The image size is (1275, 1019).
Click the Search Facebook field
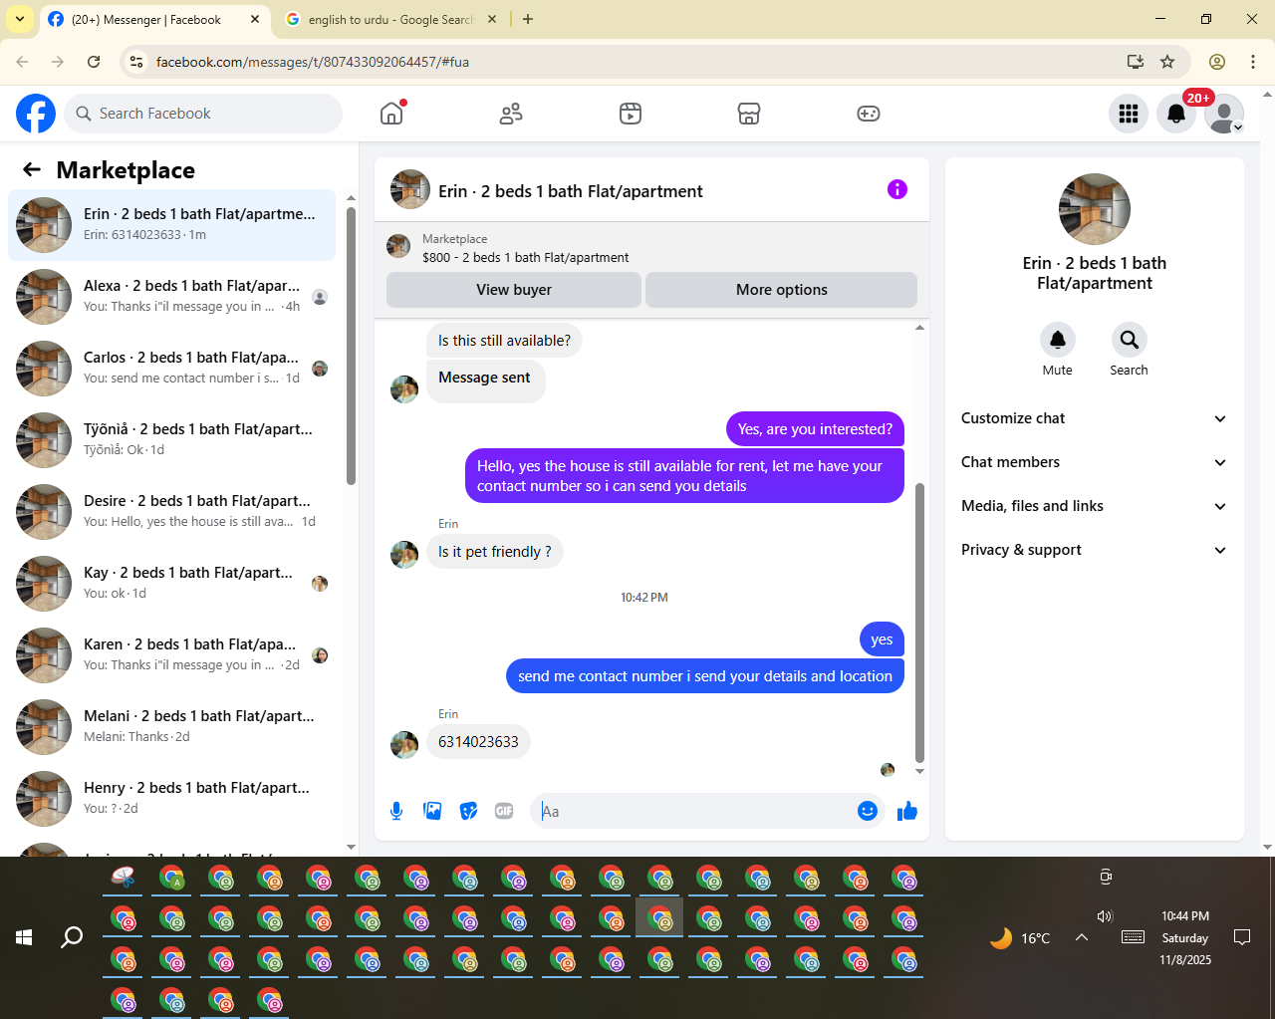click(203, 114)
